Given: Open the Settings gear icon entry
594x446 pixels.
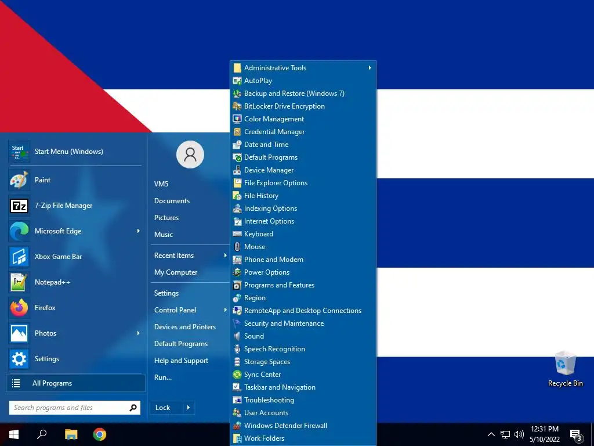Looking at the screenshot, I should pos(19,359).
